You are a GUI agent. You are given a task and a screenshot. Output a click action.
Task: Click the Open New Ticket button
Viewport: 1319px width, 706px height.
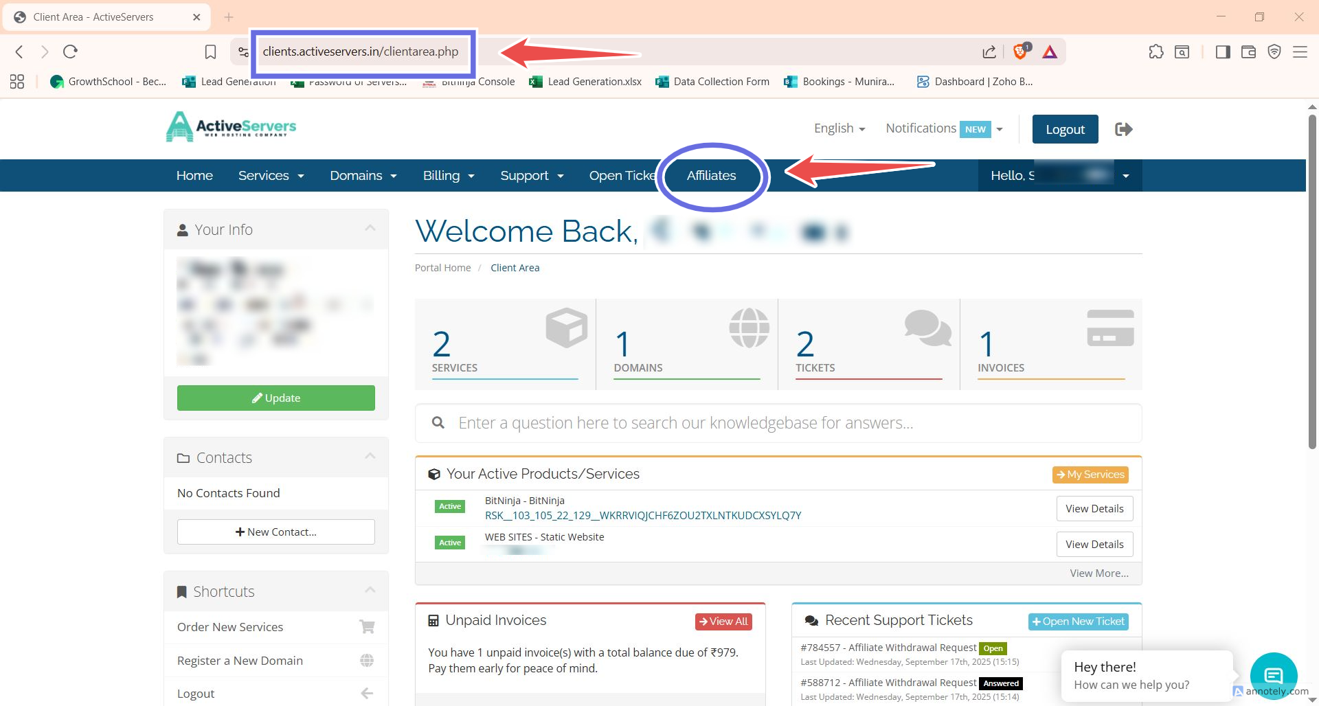[1078, 622]
